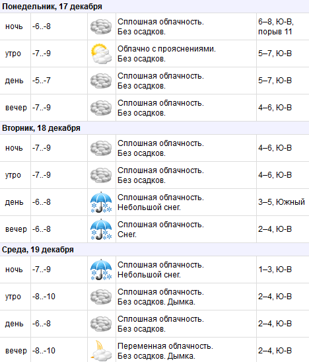Click the snow umbrella icon for Wednesday night
Image resolution: width=309 pixels, height=362 pixels.
click(x=101, y=270)
